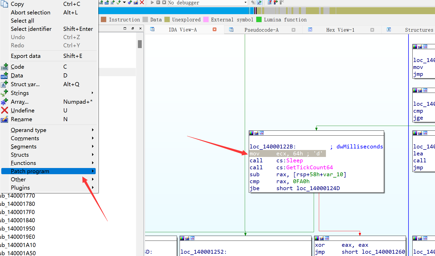
Task: Choose Select all in the menu
Action: pos(49,21)
